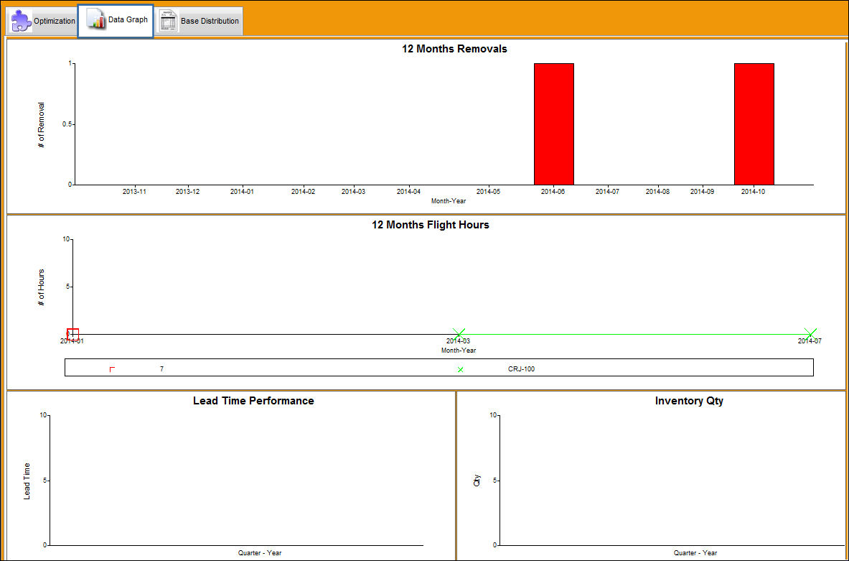This screenshot has height=561, width=849.
Task: Click the green X marker at 2014-07
Action: (810, 334)
